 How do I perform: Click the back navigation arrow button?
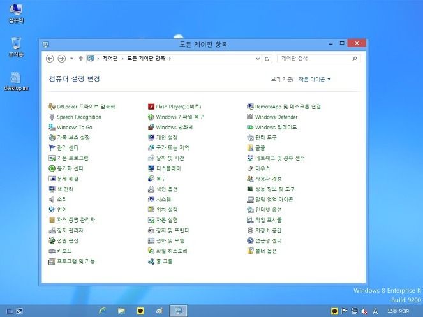50,59
